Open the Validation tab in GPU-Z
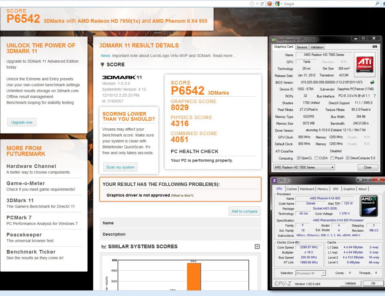Viewport: 385px width, 296px height. (x=317, y=47)
